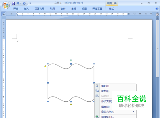Open the 插入 ribbon tab
The image size is (160, 118).
point(26,9)
